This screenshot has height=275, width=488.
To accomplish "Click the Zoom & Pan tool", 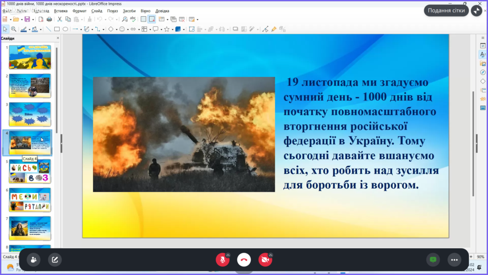I will pyautogui.click(x=13, y=29).
